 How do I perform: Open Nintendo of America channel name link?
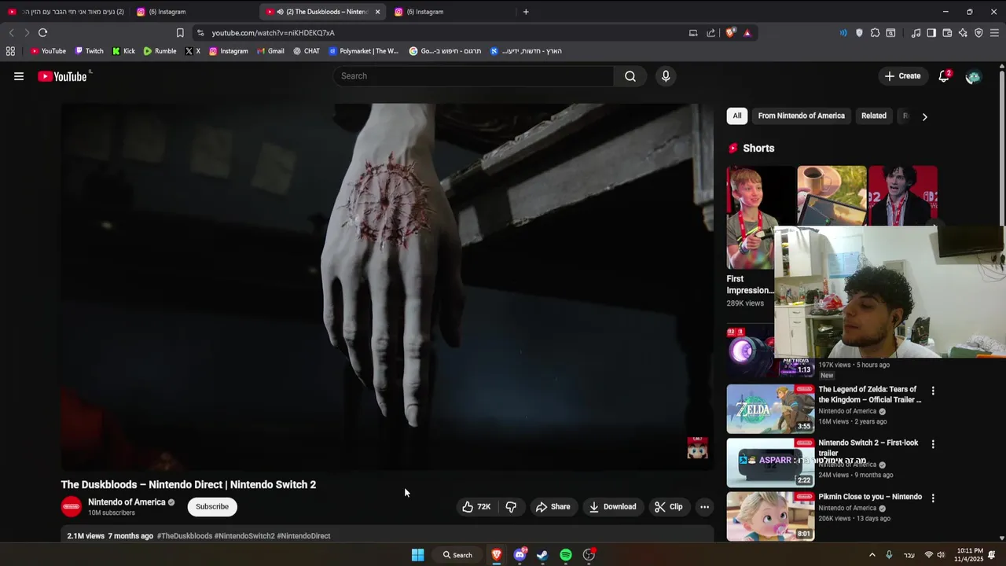127,502
